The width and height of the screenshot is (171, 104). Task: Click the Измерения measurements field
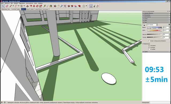160,102
